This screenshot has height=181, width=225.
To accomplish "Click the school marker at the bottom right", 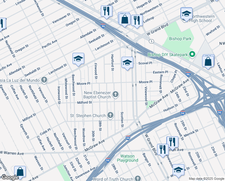I will pyautogui.click(x=178, y=171).
